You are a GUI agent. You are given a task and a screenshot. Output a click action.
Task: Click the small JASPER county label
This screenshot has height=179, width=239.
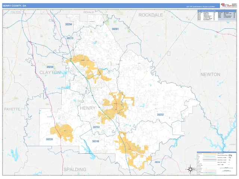[232, 144]
